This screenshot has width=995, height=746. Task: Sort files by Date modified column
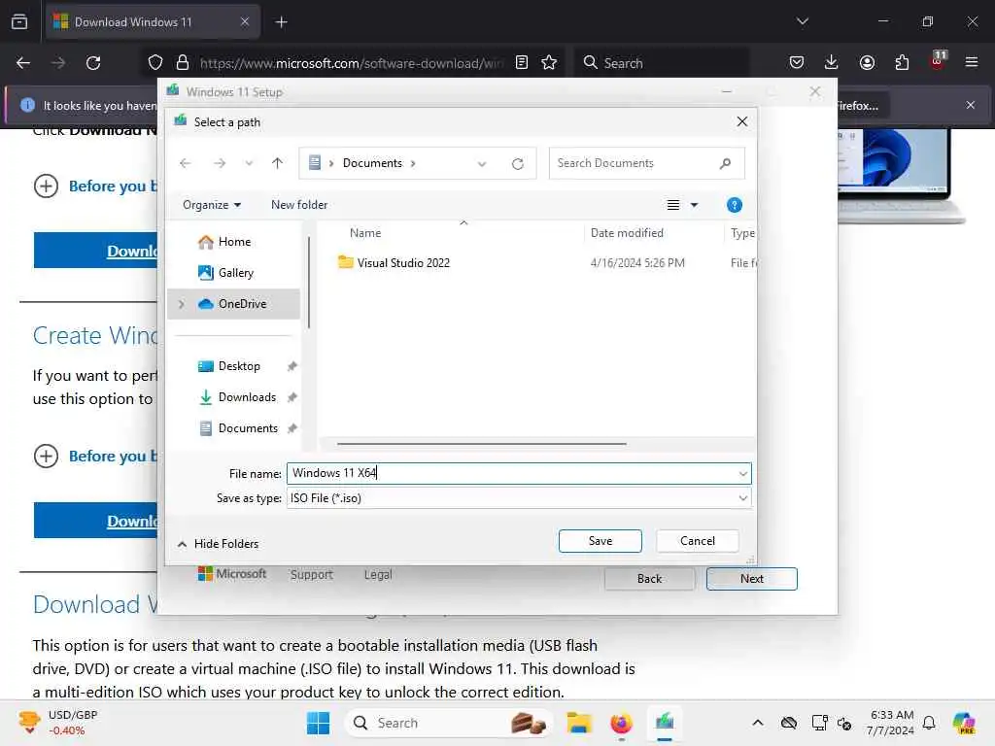[627, 233]
